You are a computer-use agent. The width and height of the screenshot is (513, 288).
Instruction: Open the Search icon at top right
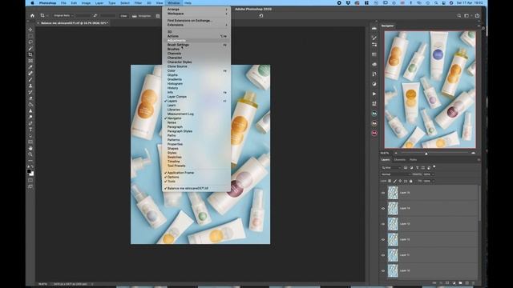459,15
